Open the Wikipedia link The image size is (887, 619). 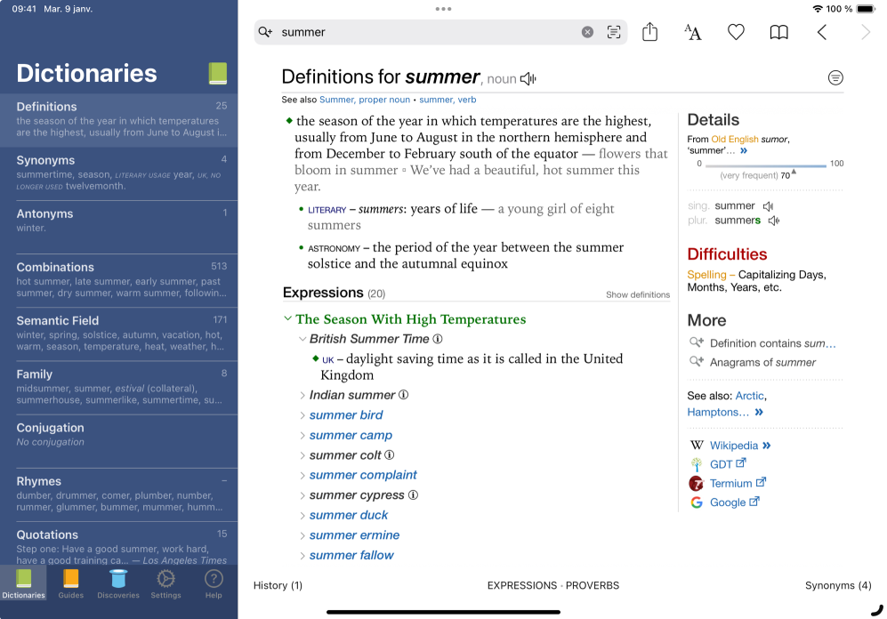click(733, 446)
